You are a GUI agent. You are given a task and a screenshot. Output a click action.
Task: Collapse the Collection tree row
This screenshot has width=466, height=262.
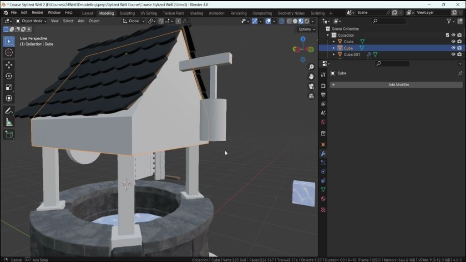point(328,35)
